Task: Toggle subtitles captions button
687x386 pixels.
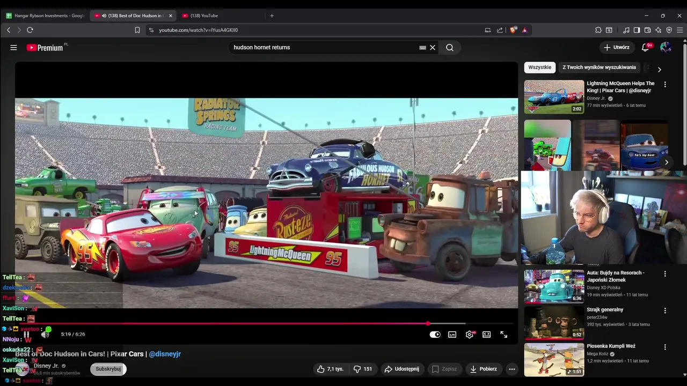Action: click(452, 335)
